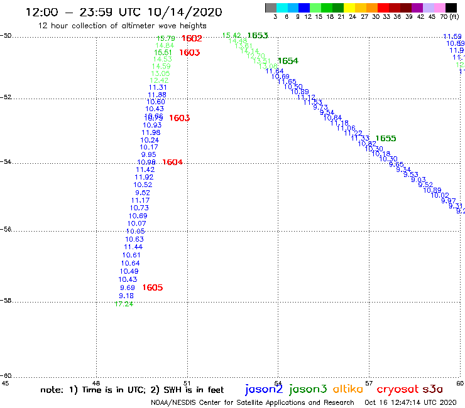This screenshot has height=408, width=465.
Task: Pick the pink swatch in the color scale
Action: tap(440, 8)
